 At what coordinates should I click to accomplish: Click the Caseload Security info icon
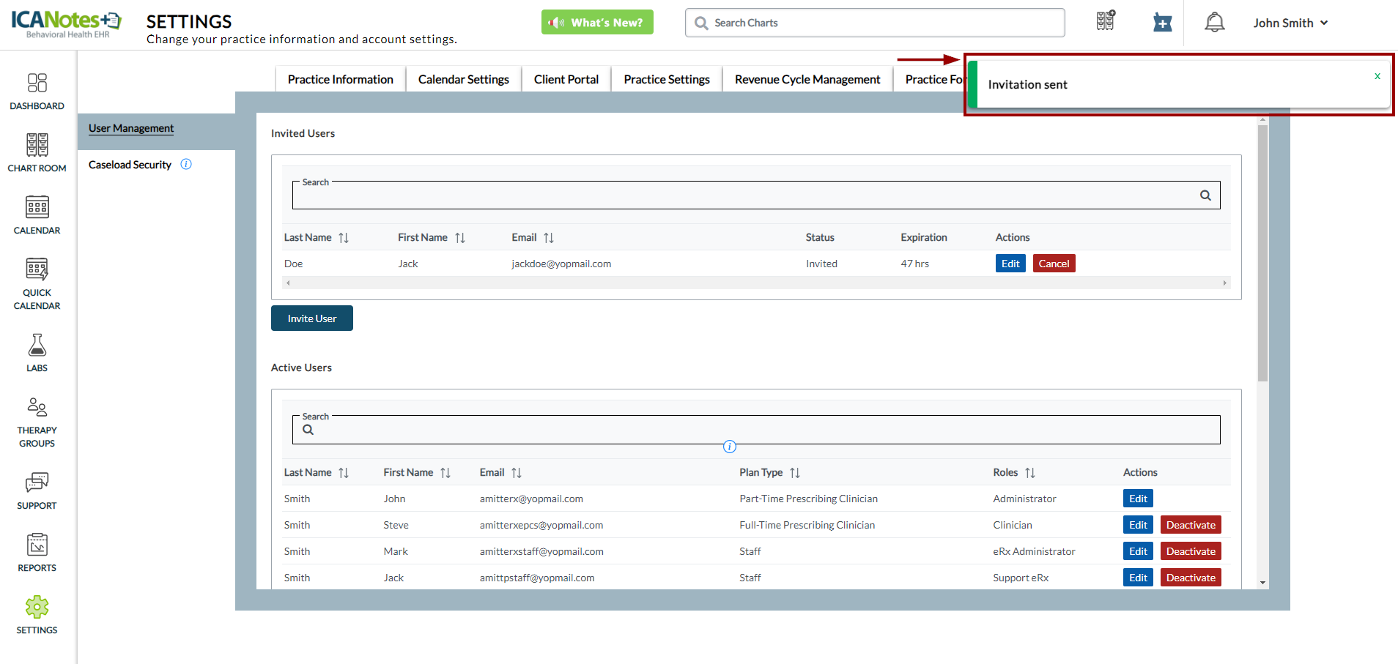coord(186,165)
